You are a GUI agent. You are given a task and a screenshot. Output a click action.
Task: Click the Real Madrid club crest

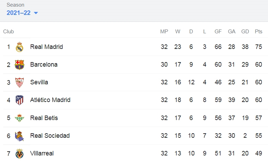(19, 47)
